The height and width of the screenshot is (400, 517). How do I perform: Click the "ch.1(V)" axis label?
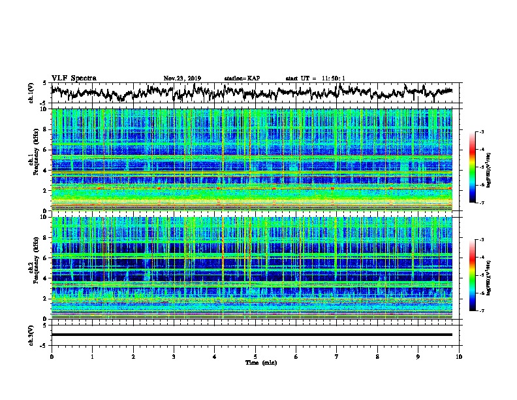(x=31, y=93)
